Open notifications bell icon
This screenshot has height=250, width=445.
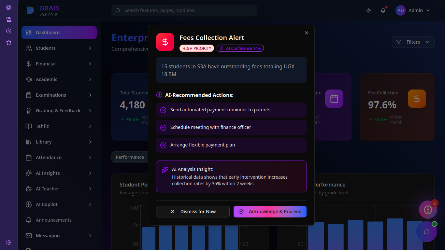click(383, 10)
